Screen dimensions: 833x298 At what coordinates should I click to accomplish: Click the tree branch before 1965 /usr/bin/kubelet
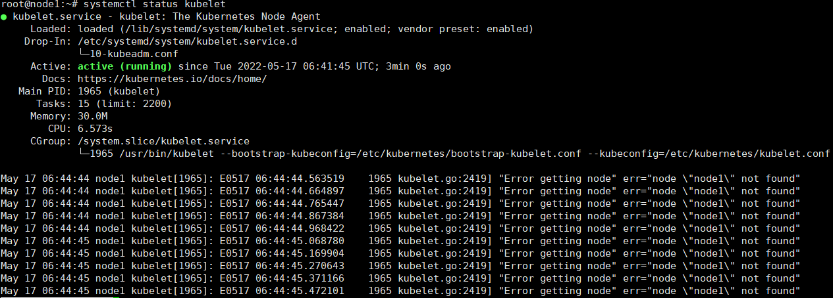(x=84, y=154)
